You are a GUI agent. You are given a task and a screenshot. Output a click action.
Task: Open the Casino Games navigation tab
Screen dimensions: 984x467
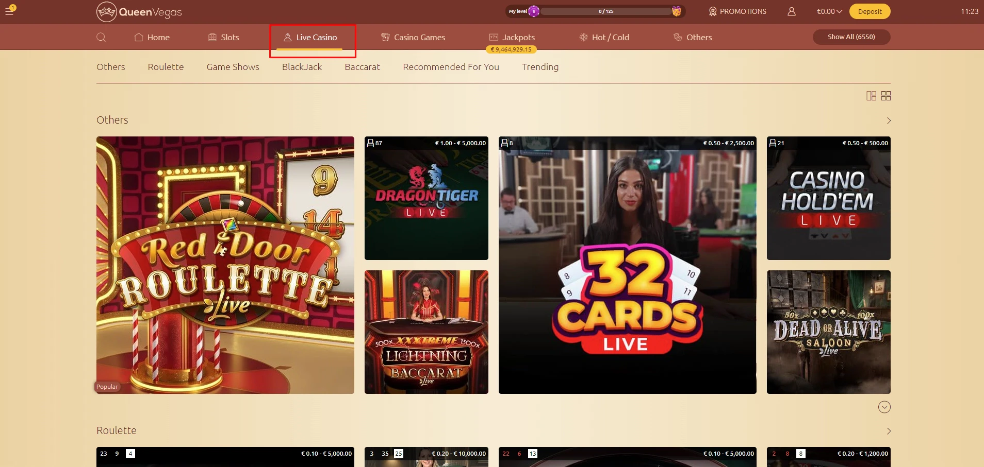point(413,37)
